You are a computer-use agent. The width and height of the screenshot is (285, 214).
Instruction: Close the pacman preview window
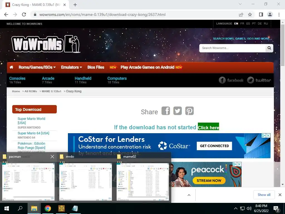[x=52, y=157]
